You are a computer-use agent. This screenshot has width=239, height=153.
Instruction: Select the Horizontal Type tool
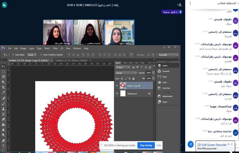(x=3, y=146)
